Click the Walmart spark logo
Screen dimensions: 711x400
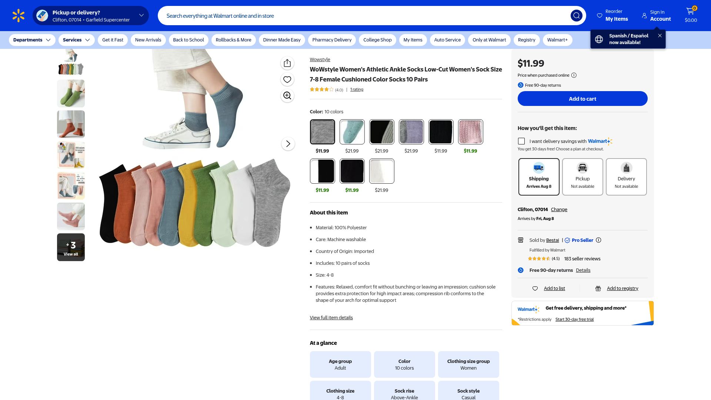click(19, 16)
